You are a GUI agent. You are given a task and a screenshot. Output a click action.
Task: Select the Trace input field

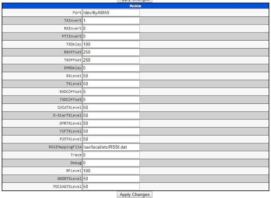(111, 155)
